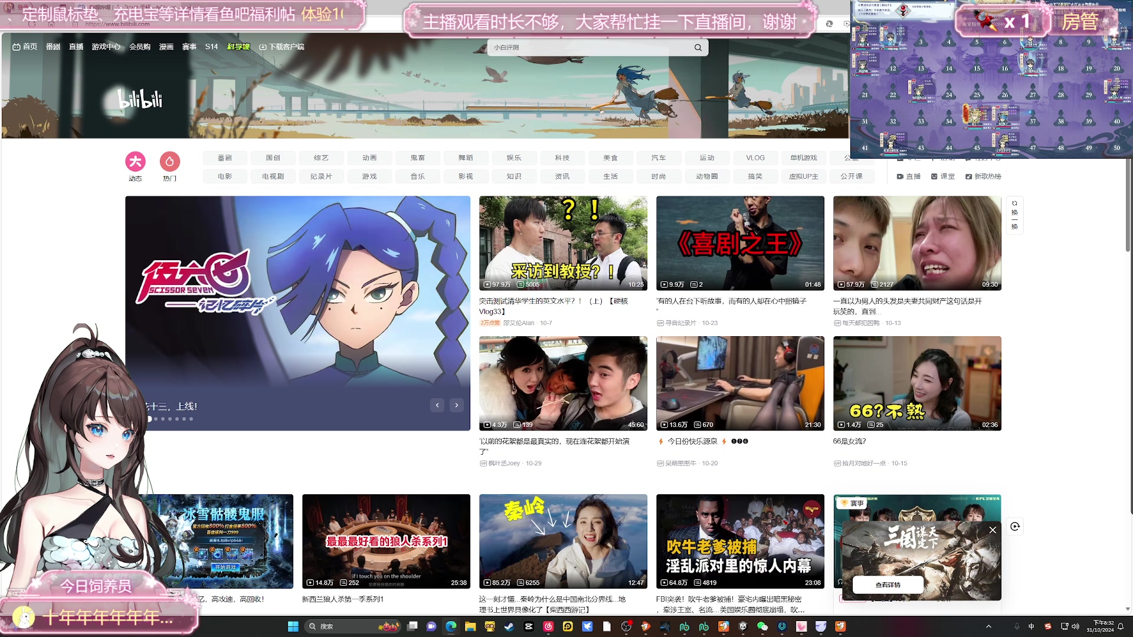Click 首页 with TV icon in top nav
This screenshot has width=1133, height=637.
point(25,47)
